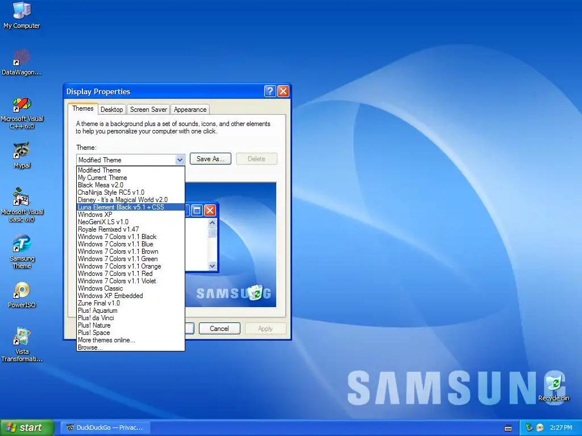Screen dimensions: 582x436
Task: Open the Appearance tab
Action: click(x=190, y=110)
